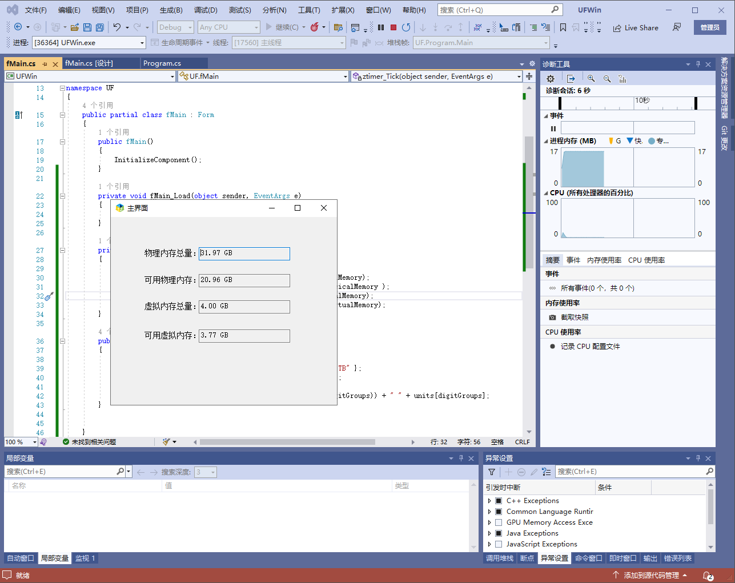Click the 所有事件(0 个，共 0 个) link

coord(597,288)
